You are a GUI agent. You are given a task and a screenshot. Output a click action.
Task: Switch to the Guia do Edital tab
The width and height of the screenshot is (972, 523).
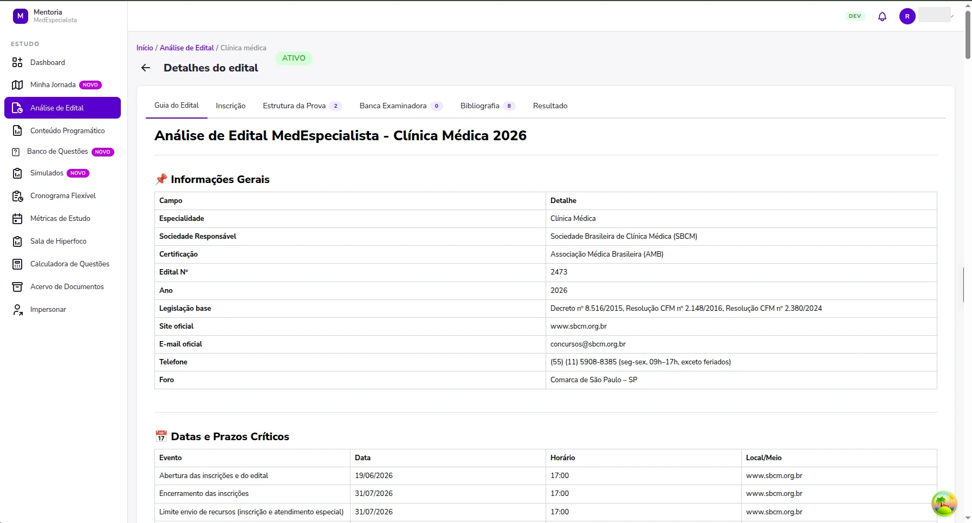click(177, 106)
